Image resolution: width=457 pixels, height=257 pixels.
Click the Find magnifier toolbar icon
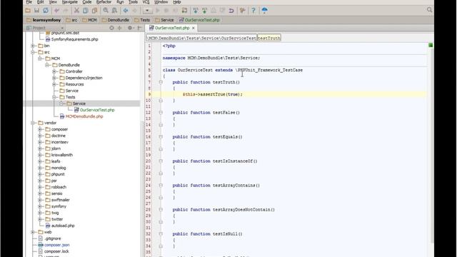coord(106,11)
